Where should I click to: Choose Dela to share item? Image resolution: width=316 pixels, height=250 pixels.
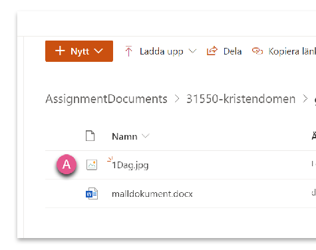click(232, 51)
